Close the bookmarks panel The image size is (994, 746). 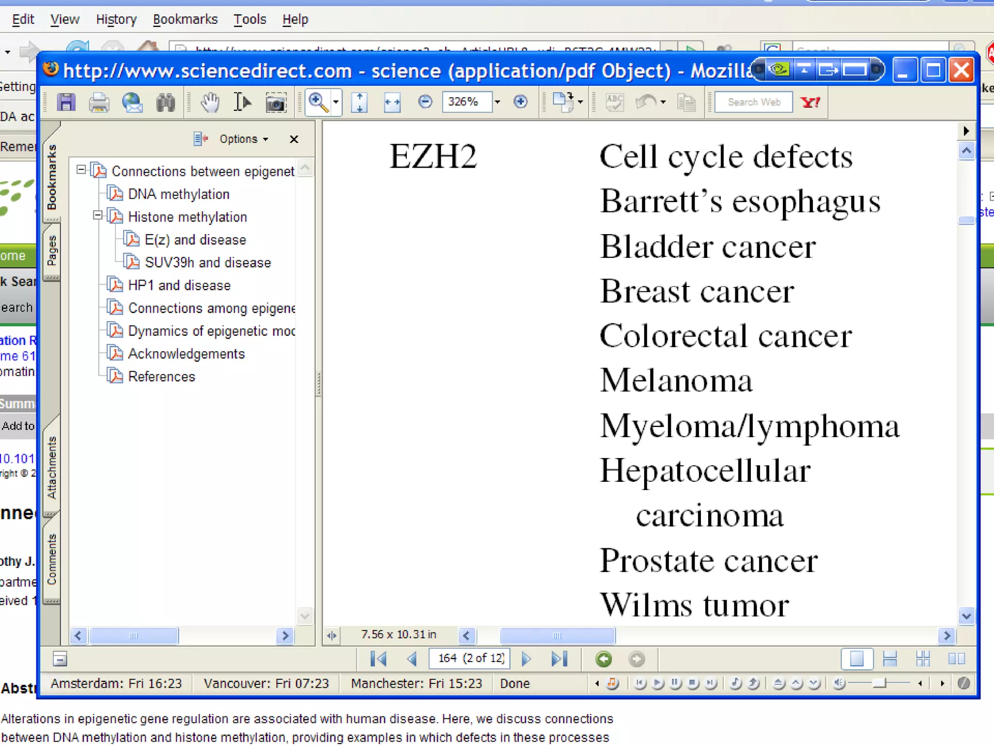pos(294,139)
